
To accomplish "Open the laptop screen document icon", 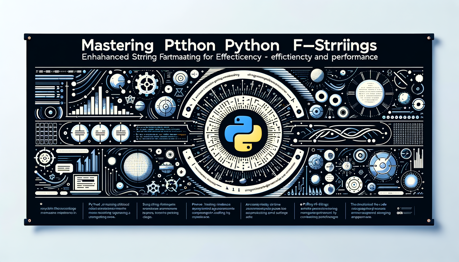I will (86, 183).
